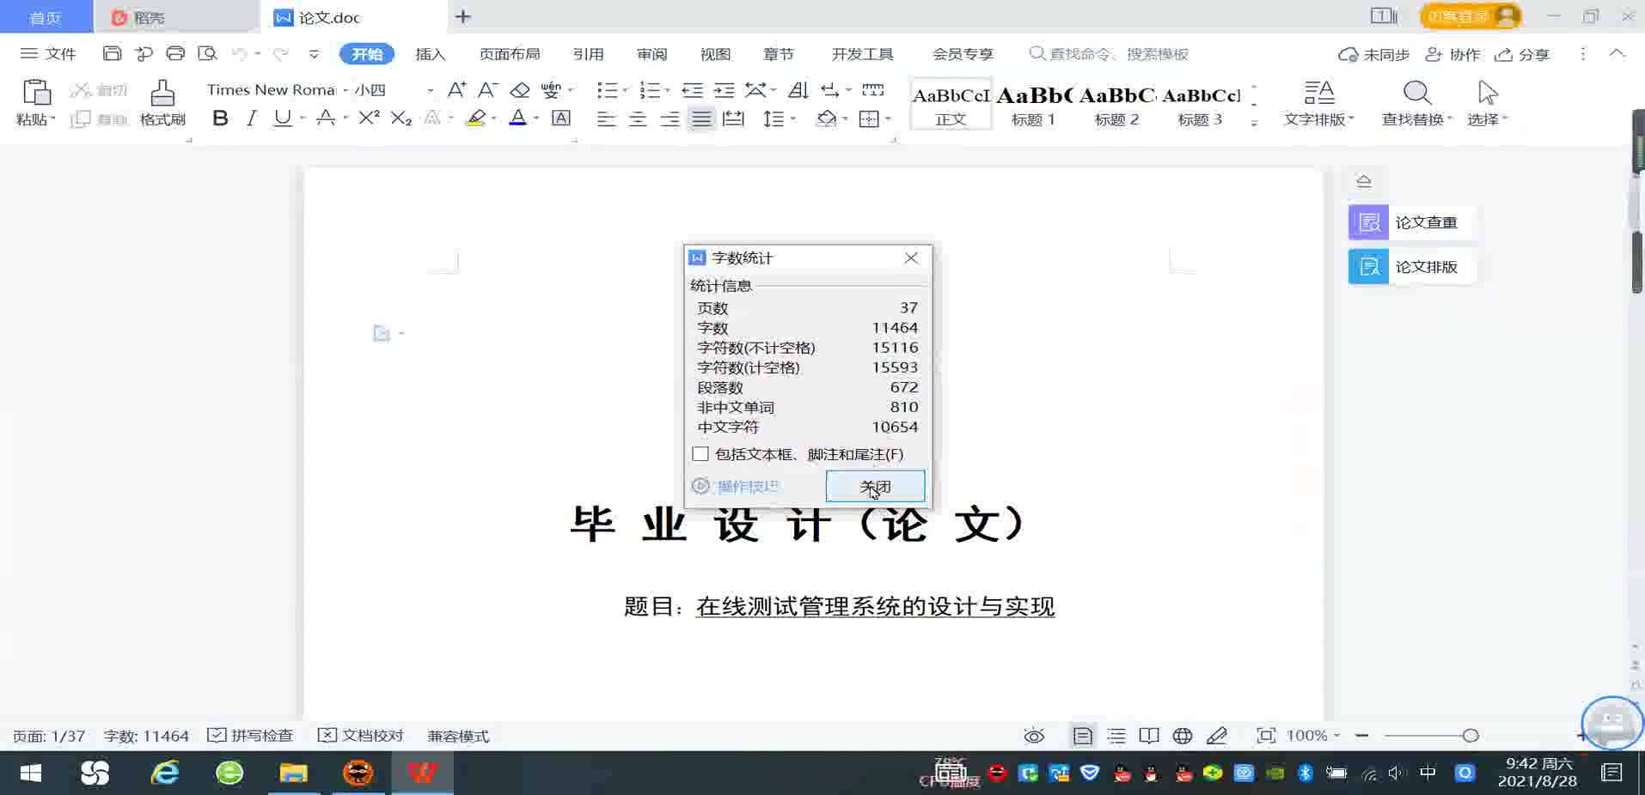Image resolution: width=1645 pixels, height=795 pixels.
Task: Open 论文查重 from the right sidebar
Action: (x=1411, y=222)
